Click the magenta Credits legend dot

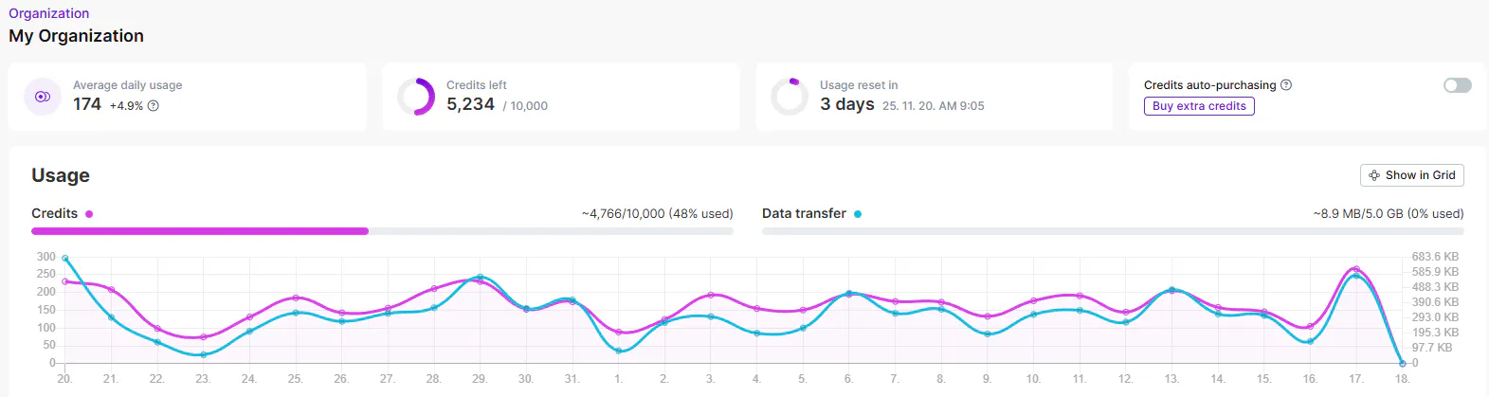(x=89, y=214)
